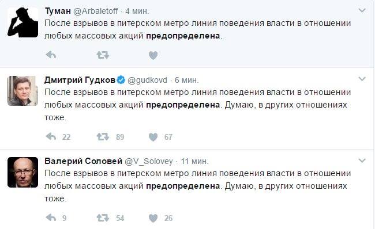
Task: Retweet Валерий Соловей's tweet with 54 retweets
Action: click(x=103, y=218)
